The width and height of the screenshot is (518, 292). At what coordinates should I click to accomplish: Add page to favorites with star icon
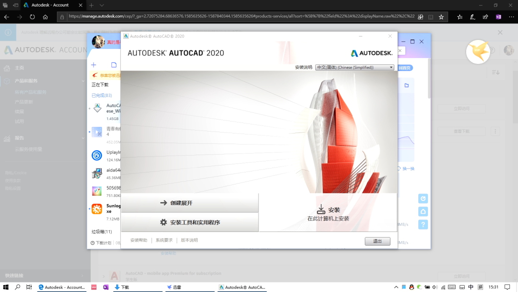pos(441,17)
